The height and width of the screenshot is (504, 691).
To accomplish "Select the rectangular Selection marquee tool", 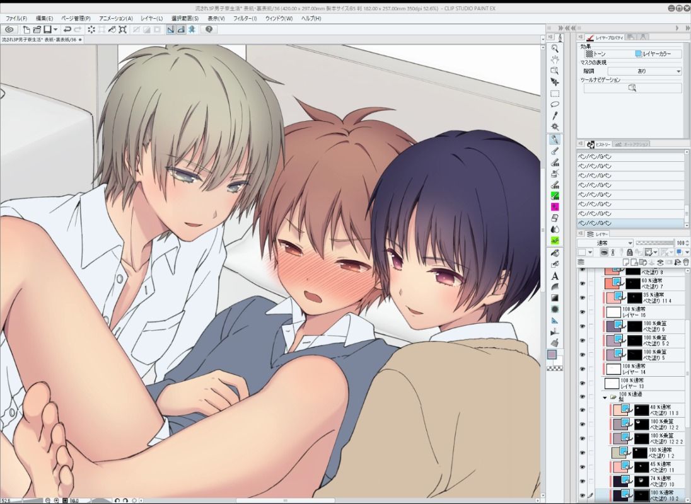I will tap(555, 93).
